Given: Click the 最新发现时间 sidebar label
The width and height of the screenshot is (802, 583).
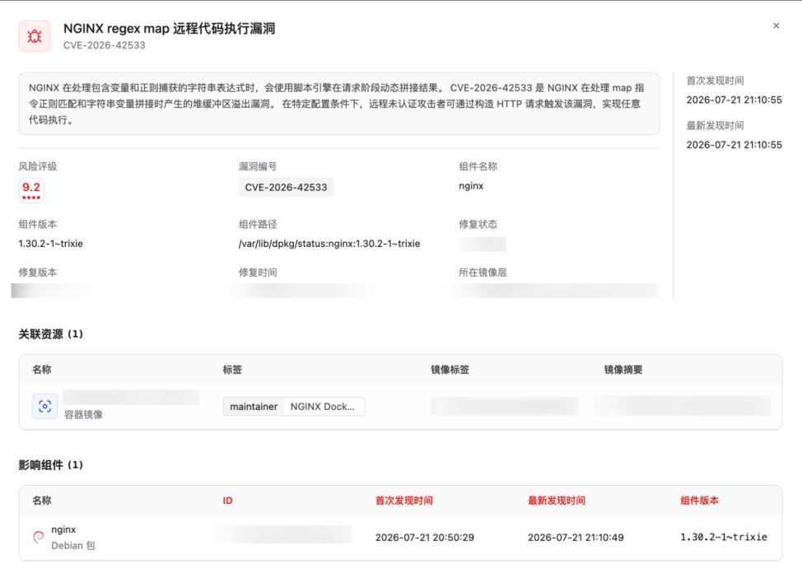Looking at the screenshot, I should pos(715,126).
